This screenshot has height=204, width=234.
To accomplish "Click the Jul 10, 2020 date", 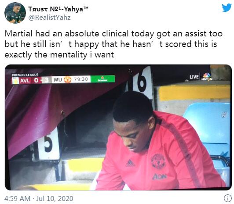I will [55, 199].
